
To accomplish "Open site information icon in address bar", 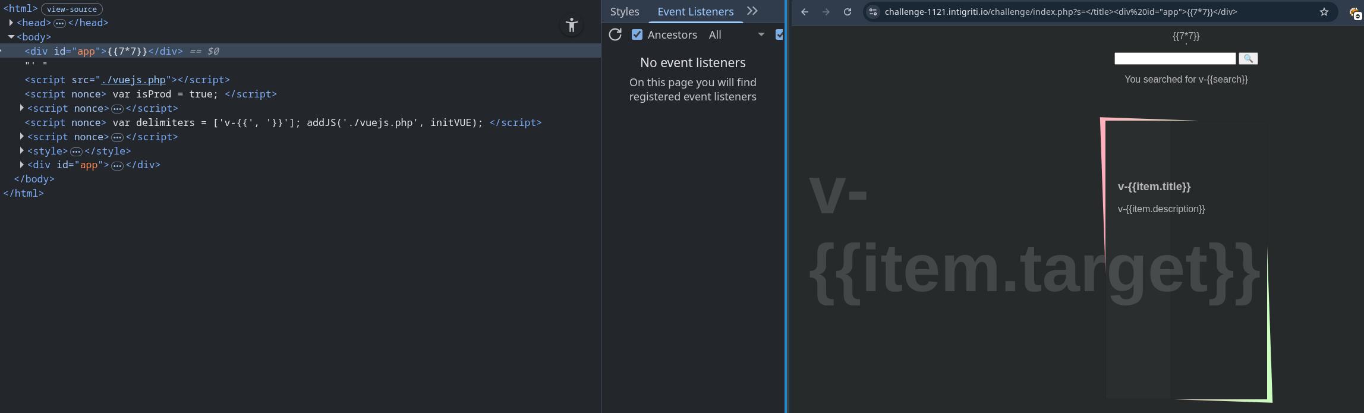I will (x=872, y=12).
